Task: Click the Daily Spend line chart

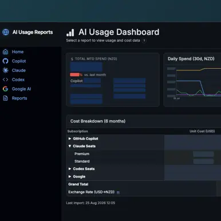Action: [x=199, y=82]
